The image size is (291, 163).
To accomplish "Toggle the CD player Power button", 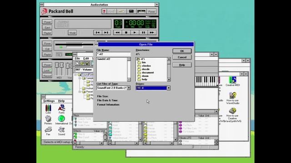I will (47, 22).
